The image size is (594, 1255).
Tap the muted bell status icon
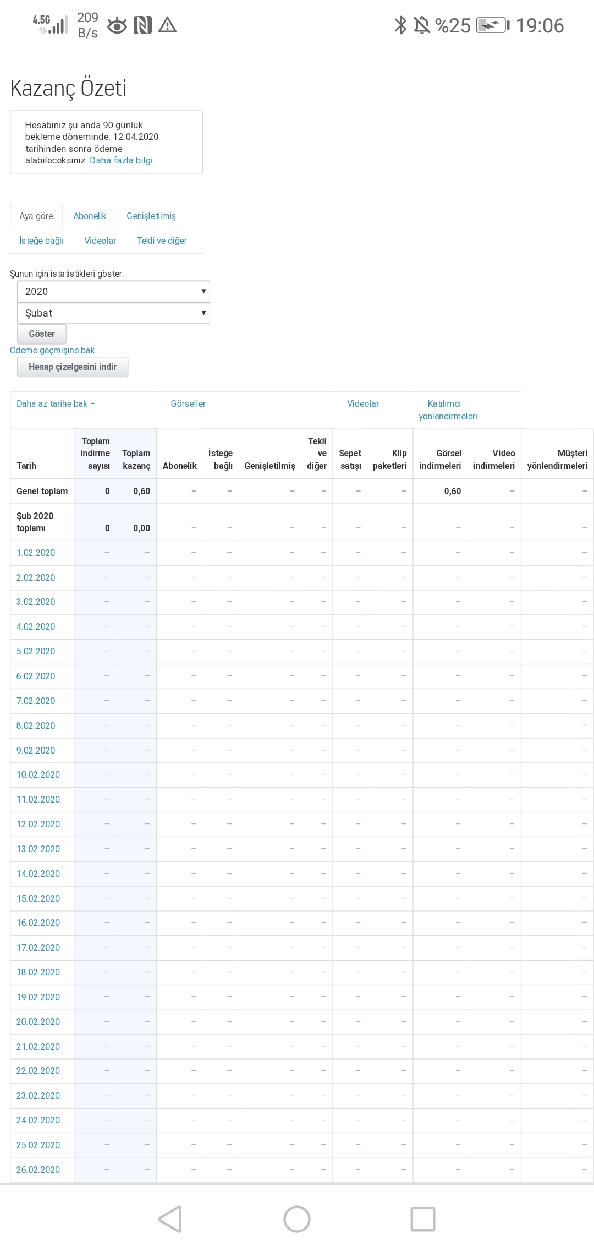point(422,25)
